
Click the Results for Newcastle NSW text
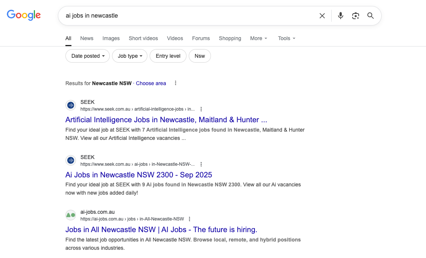pos(99,83)
